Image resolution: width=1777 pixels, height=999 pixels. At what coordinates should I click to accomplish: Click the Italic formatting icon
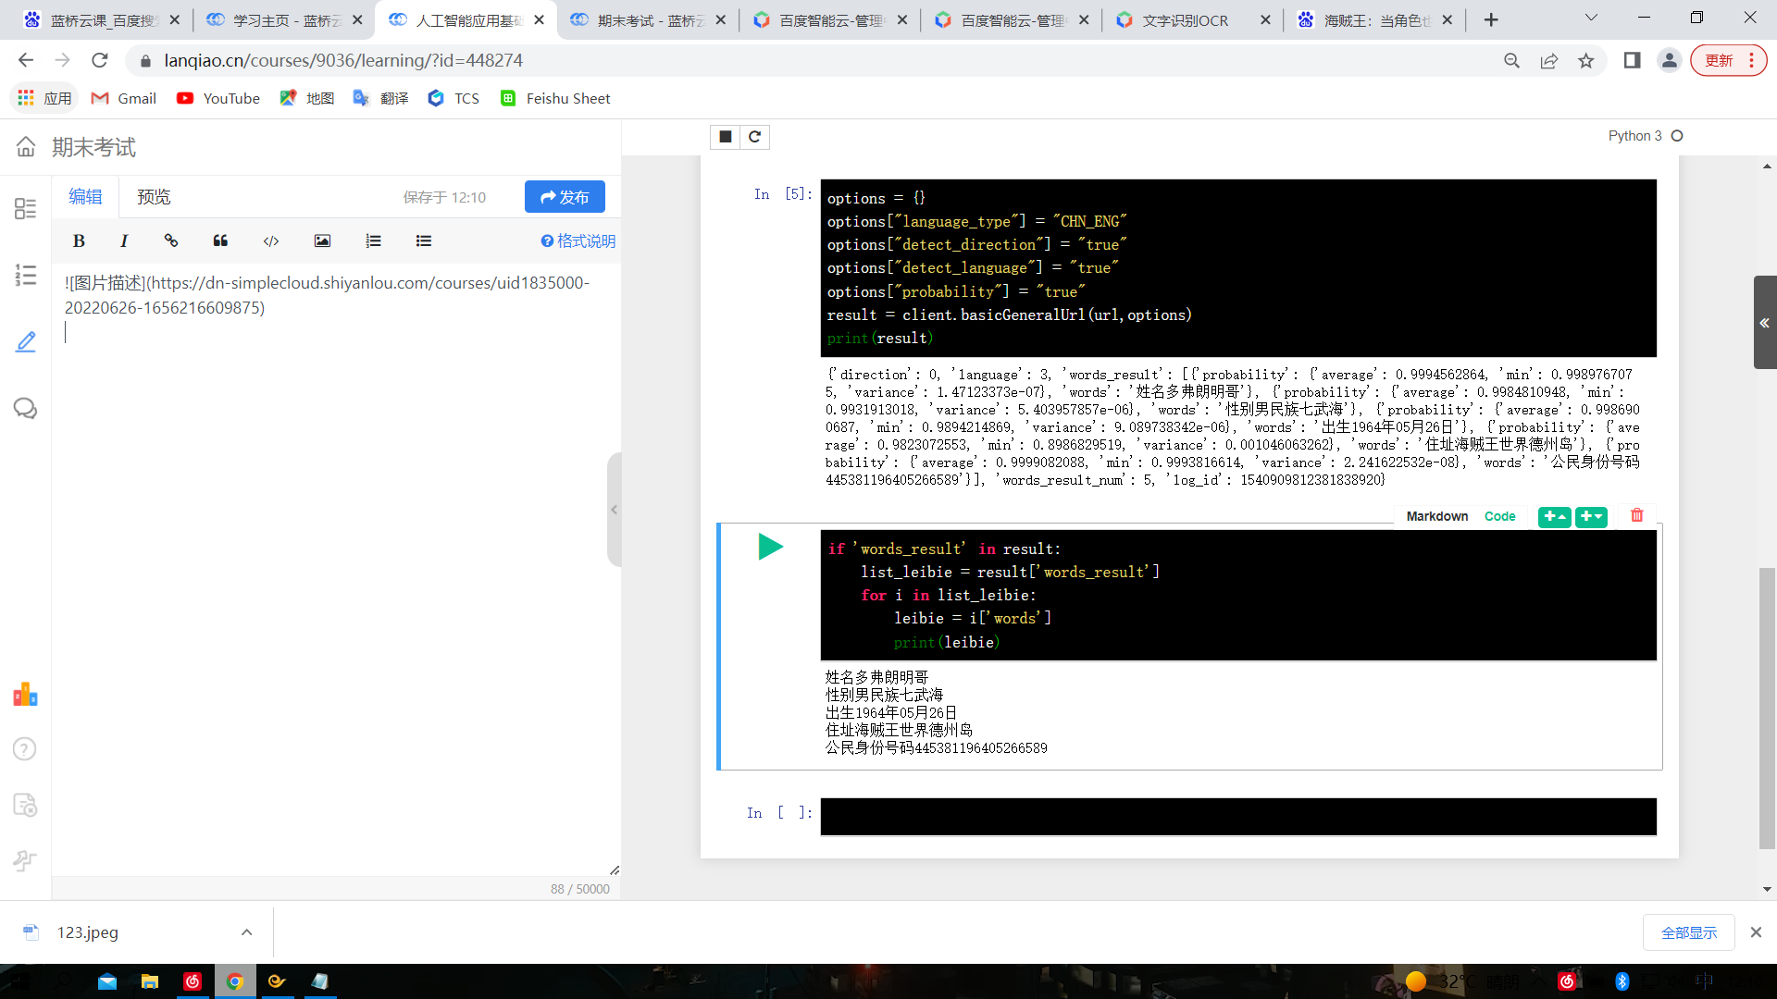coord(123,241)
